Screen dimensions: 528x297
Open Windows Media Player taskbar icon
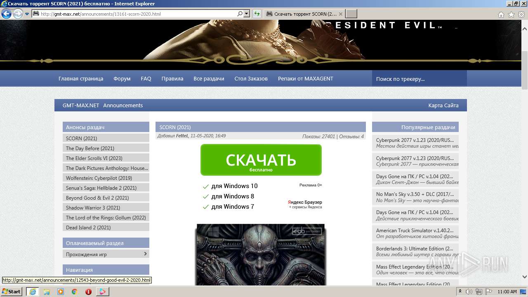point(61,292)
